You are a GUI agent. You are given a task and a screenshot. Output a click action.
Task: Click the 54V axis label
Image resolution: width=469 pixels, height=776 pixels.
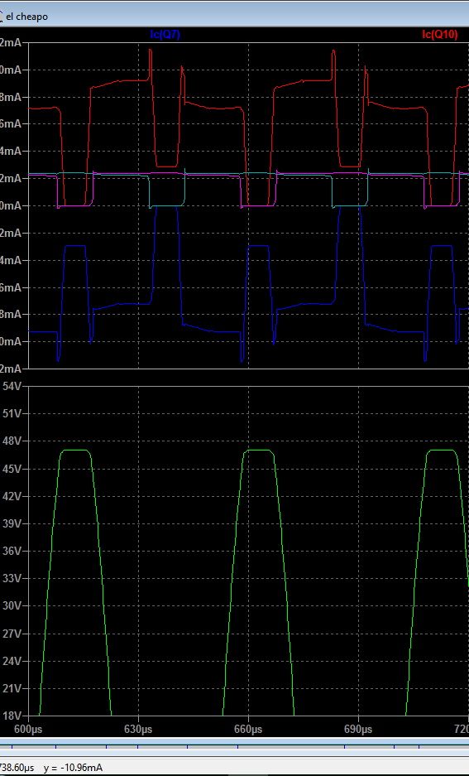click(x=12, y=386)
